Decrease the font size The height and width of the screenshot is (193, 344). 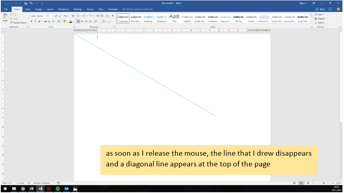tap(60, 16)
